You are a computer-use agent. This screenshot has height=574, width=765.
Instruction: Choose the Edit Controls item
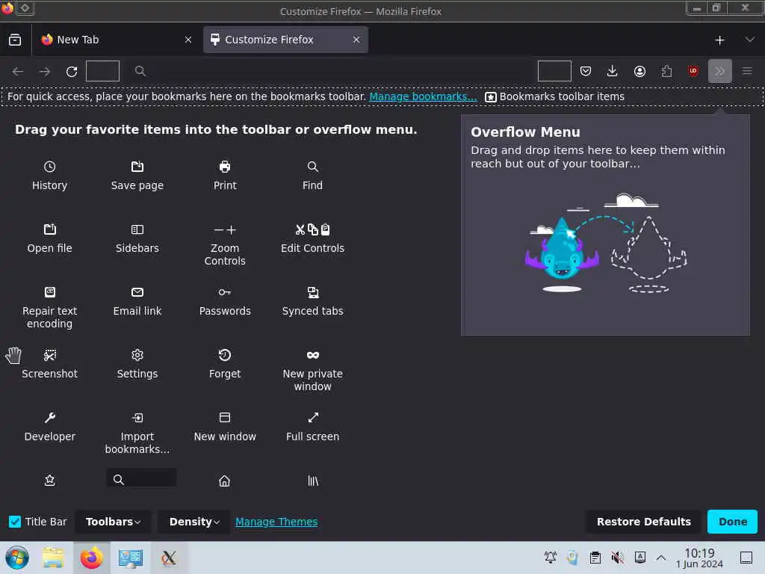pyautogui.click(x=312, y=238)
